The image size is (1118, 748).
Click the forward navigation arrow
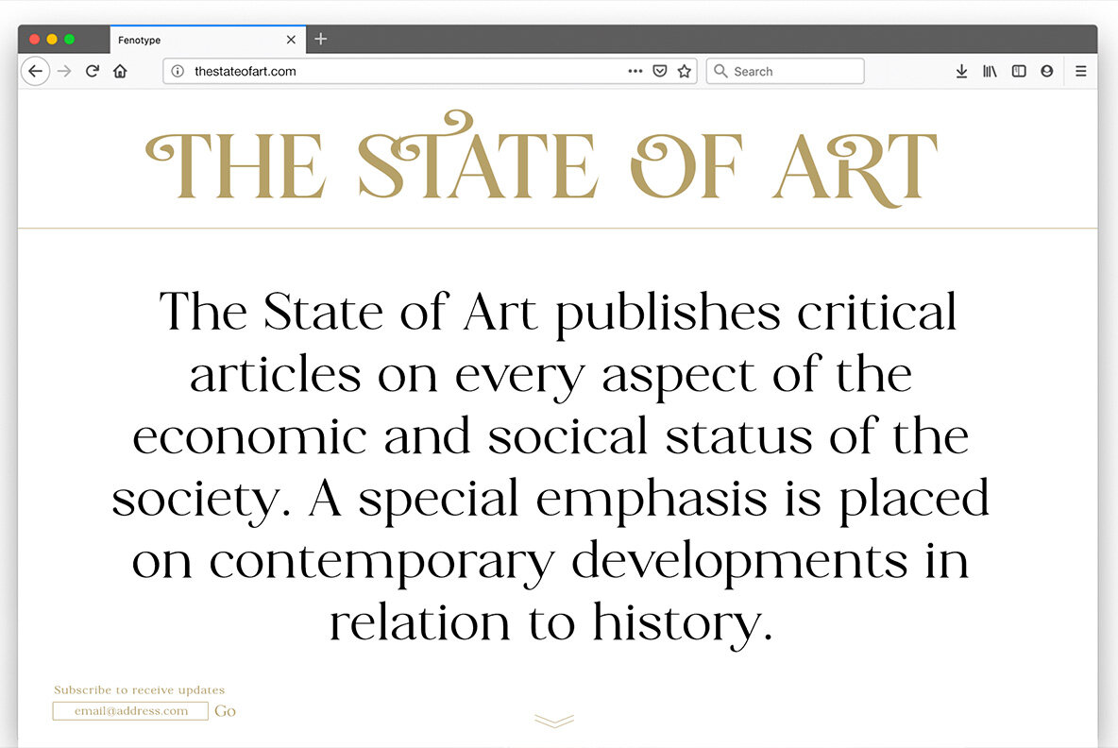pyautogui.click(x=64, y=71)
